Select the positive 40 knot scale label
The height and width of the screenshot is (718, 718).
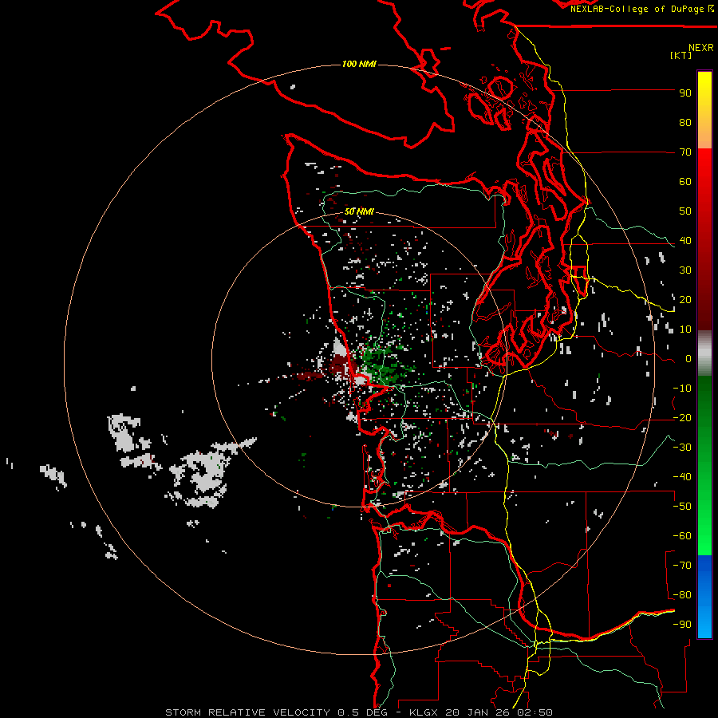click(685, 241)
